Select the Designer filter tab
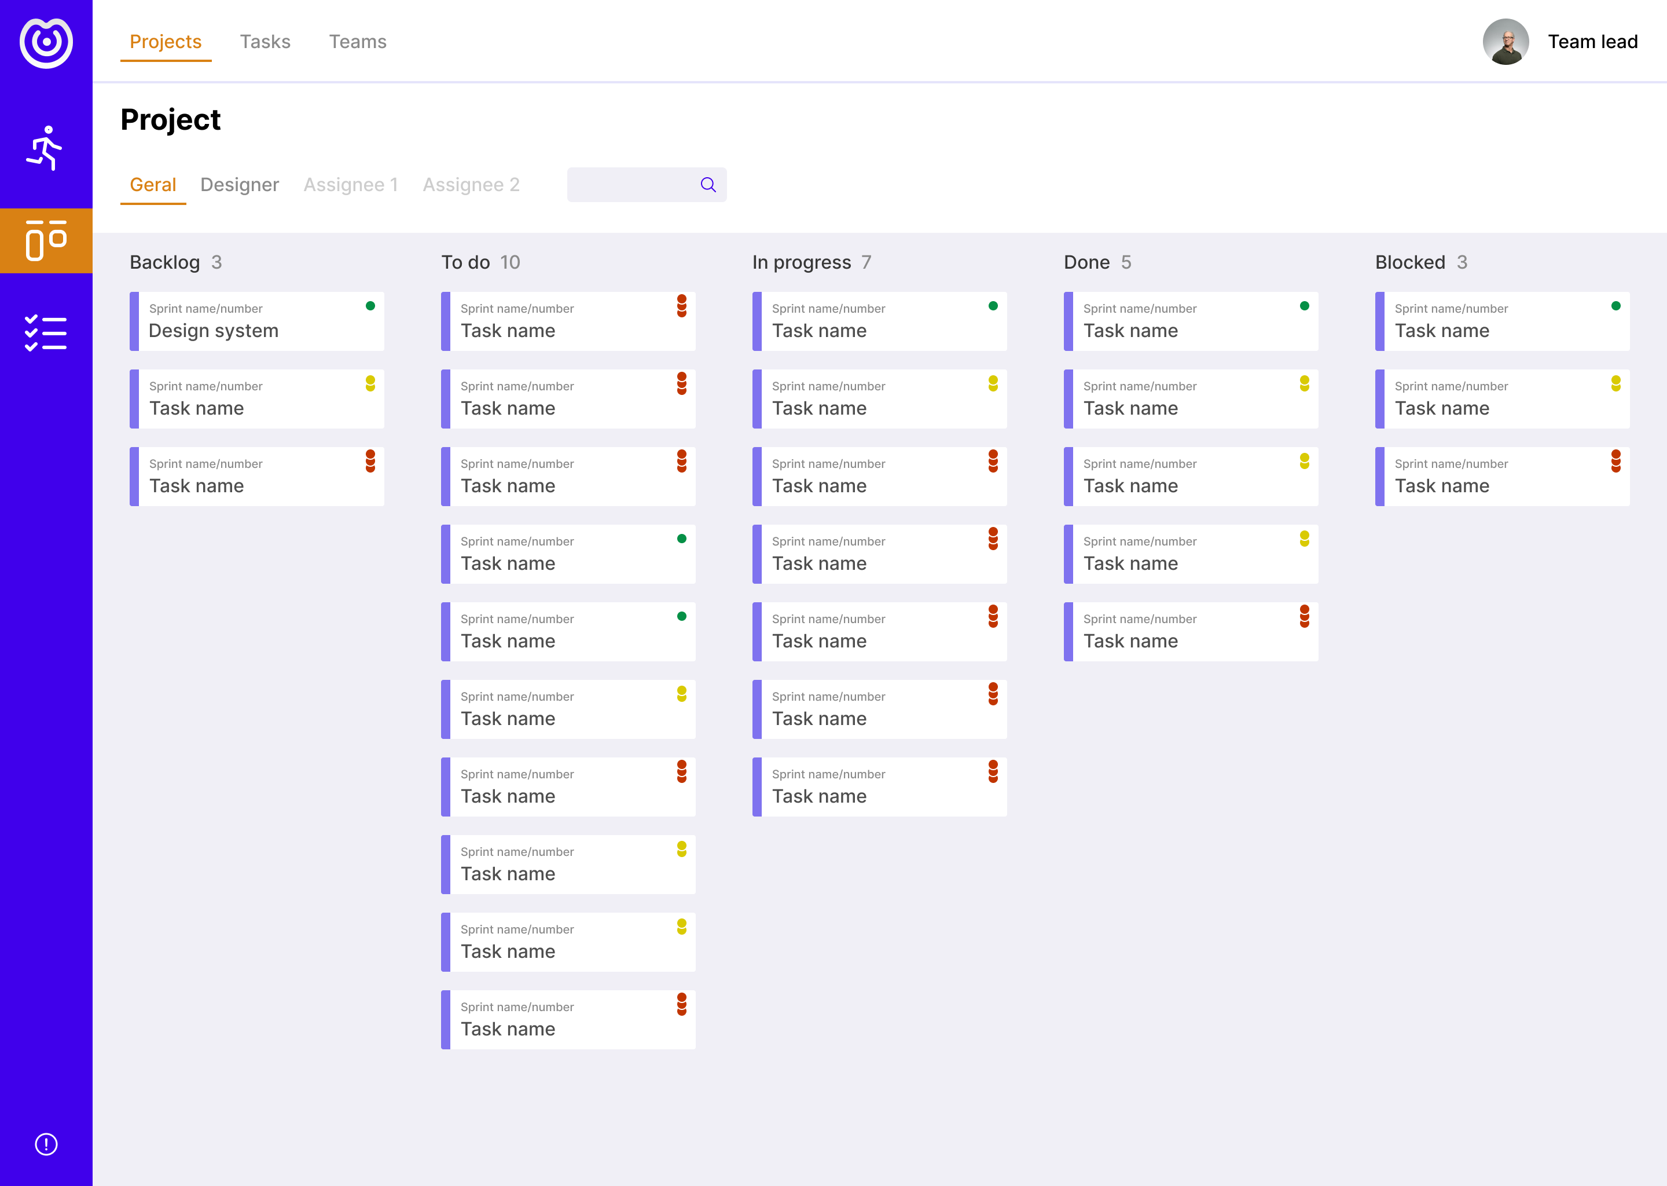The height and width of the screenshot is (1186, 1667). [x=240, y=185]
